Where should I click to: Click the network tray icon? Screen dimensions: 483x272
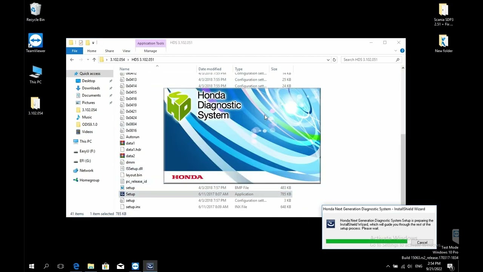[403, 266]
